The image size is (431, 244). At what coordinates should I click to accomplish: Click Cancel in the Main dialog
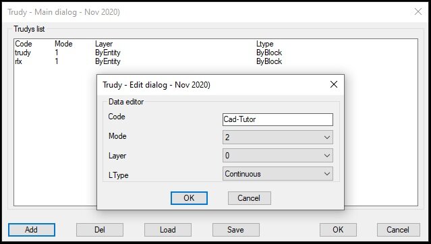click(x=399, y=230)
